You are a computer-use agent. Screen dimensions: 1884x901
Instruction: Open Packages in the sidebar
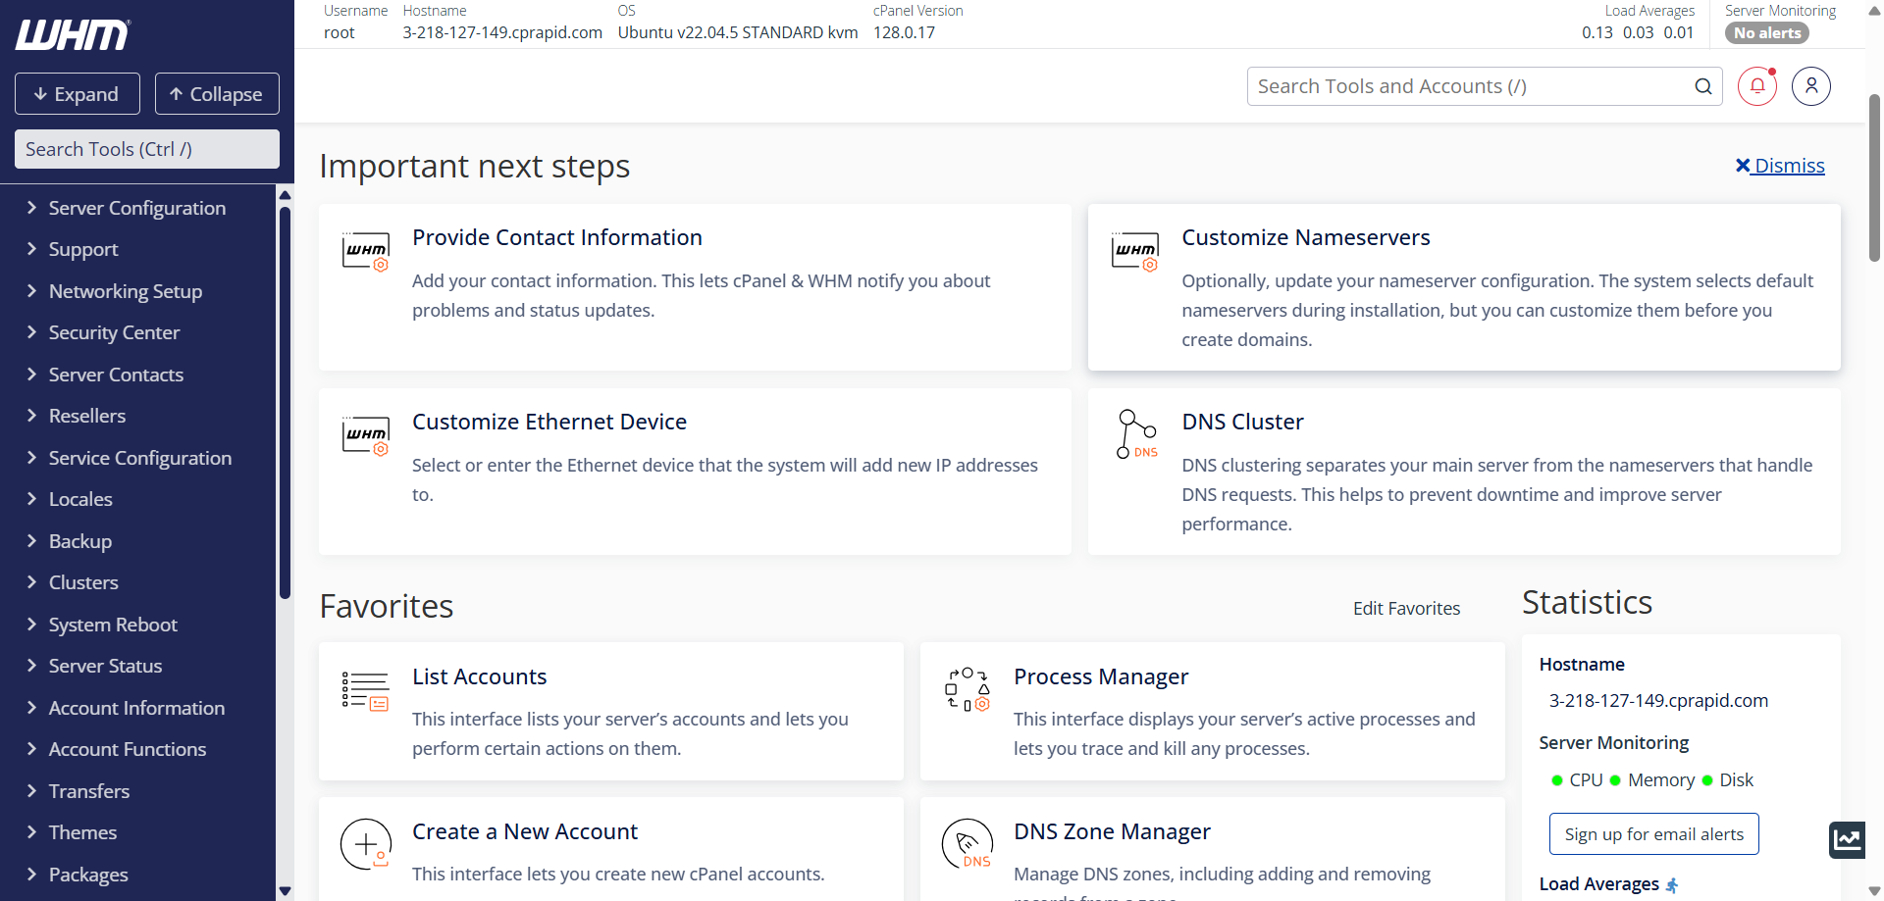(88, 875)
